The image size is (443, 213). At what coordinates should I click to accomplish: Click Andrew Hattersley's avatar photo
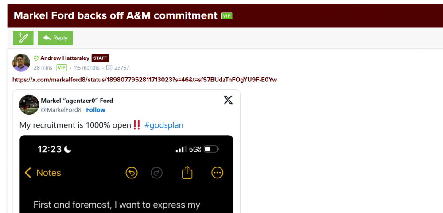[21, 62]
